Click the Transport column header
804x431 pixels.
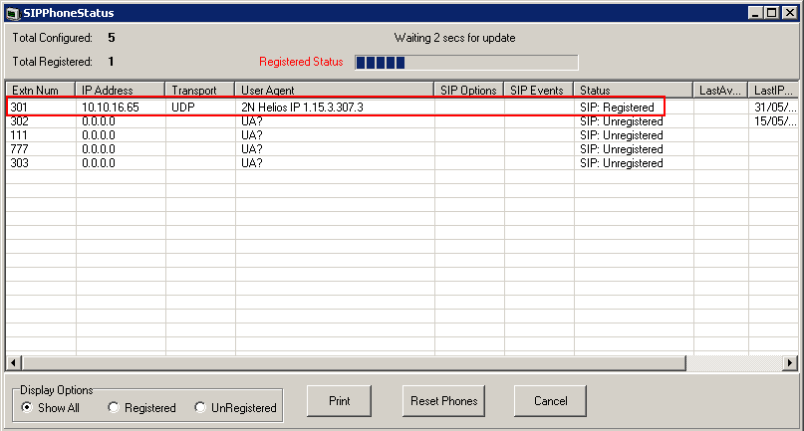[199, 91]
